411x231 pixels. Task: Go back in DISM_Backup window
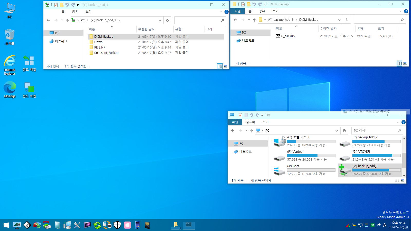coord(235,20)
